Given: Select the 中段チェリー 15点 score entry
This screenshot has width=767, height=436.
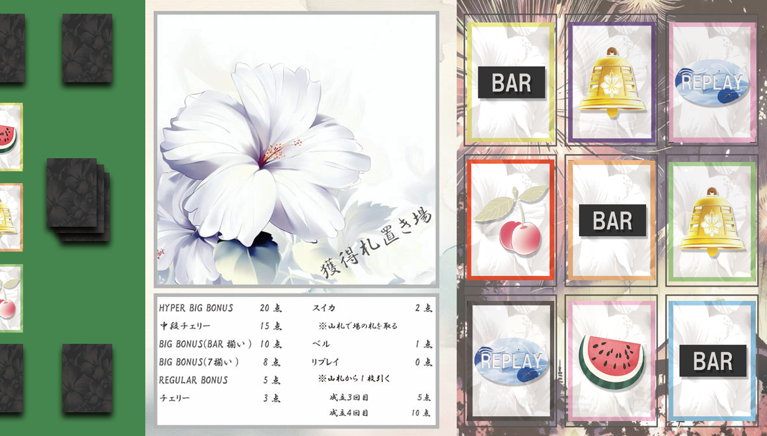Looking at the screenshot, I should (x=219, y=326).
